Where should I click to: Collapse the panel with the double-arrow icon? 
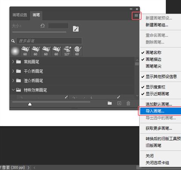point(131,9)
